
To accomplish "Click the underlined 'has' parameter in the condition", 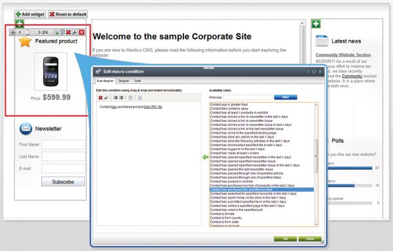I will [114, 107].
